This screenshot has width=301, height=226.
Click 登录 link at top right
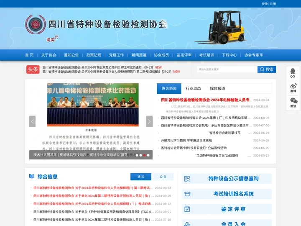point(265,4)
